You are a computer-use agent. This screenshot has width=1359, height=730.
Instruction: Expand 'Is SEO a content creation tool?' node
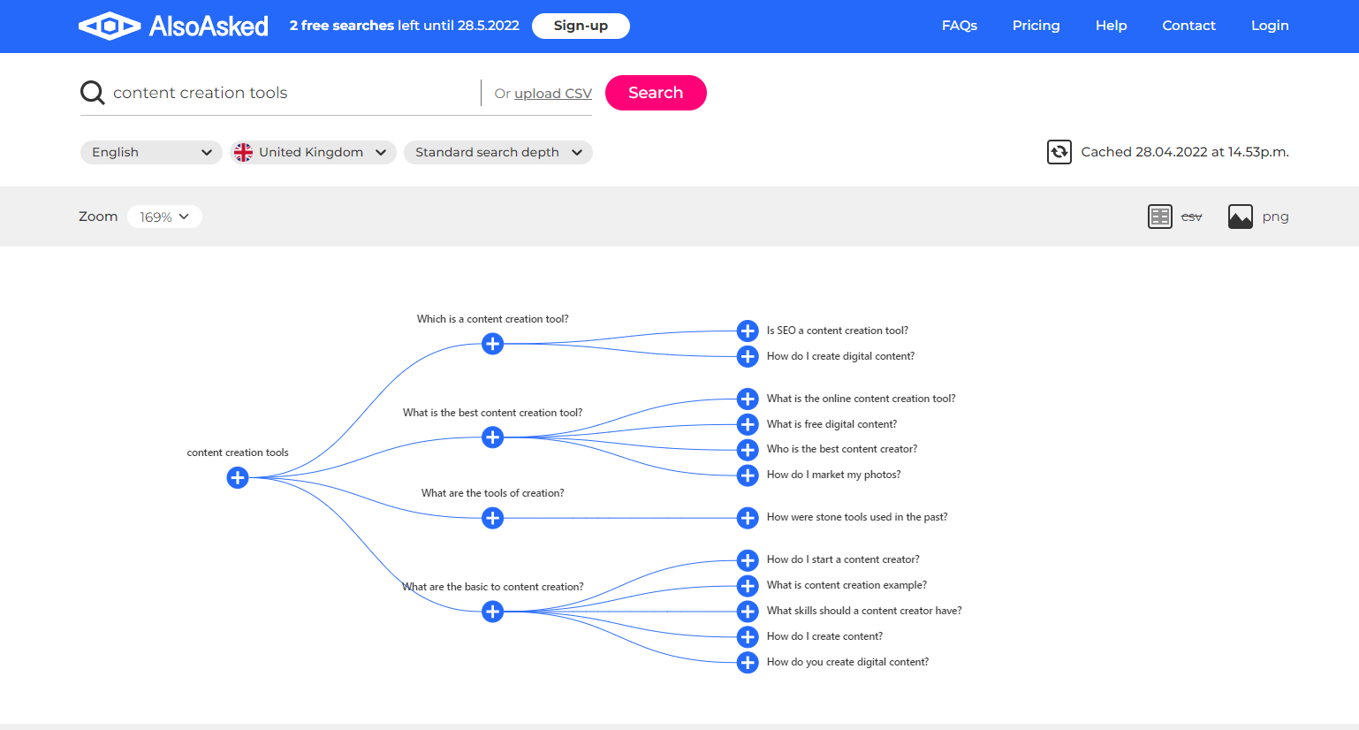pos(748,331)
